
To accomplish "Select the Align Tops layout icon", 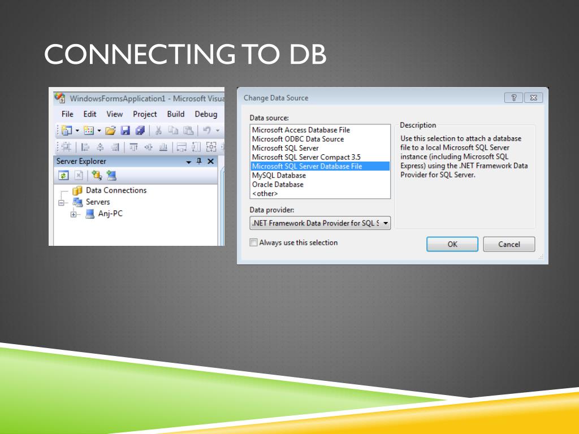I will [x=133, y=147].
